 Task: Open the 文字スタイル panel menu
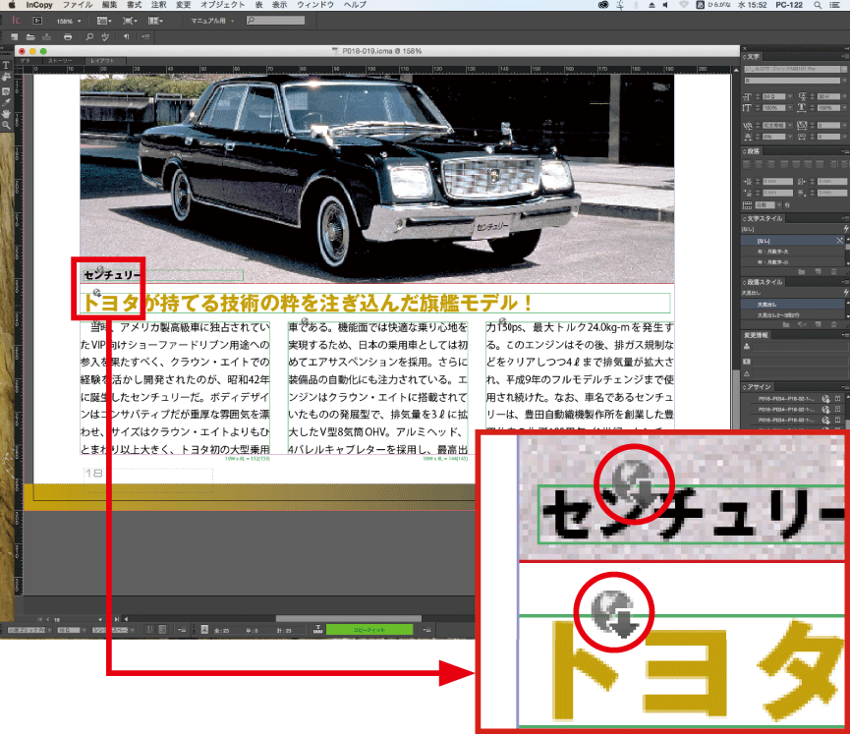click(x=846, y=218)
